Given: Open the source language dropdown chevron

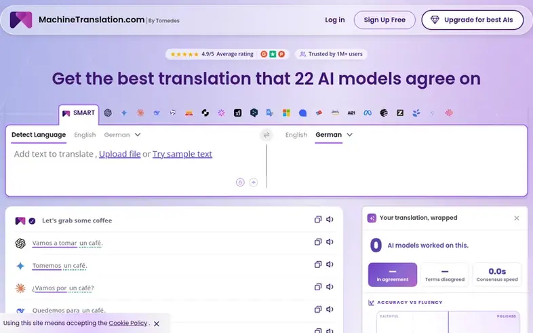Looking at the screenshot, I should (138, 135).
